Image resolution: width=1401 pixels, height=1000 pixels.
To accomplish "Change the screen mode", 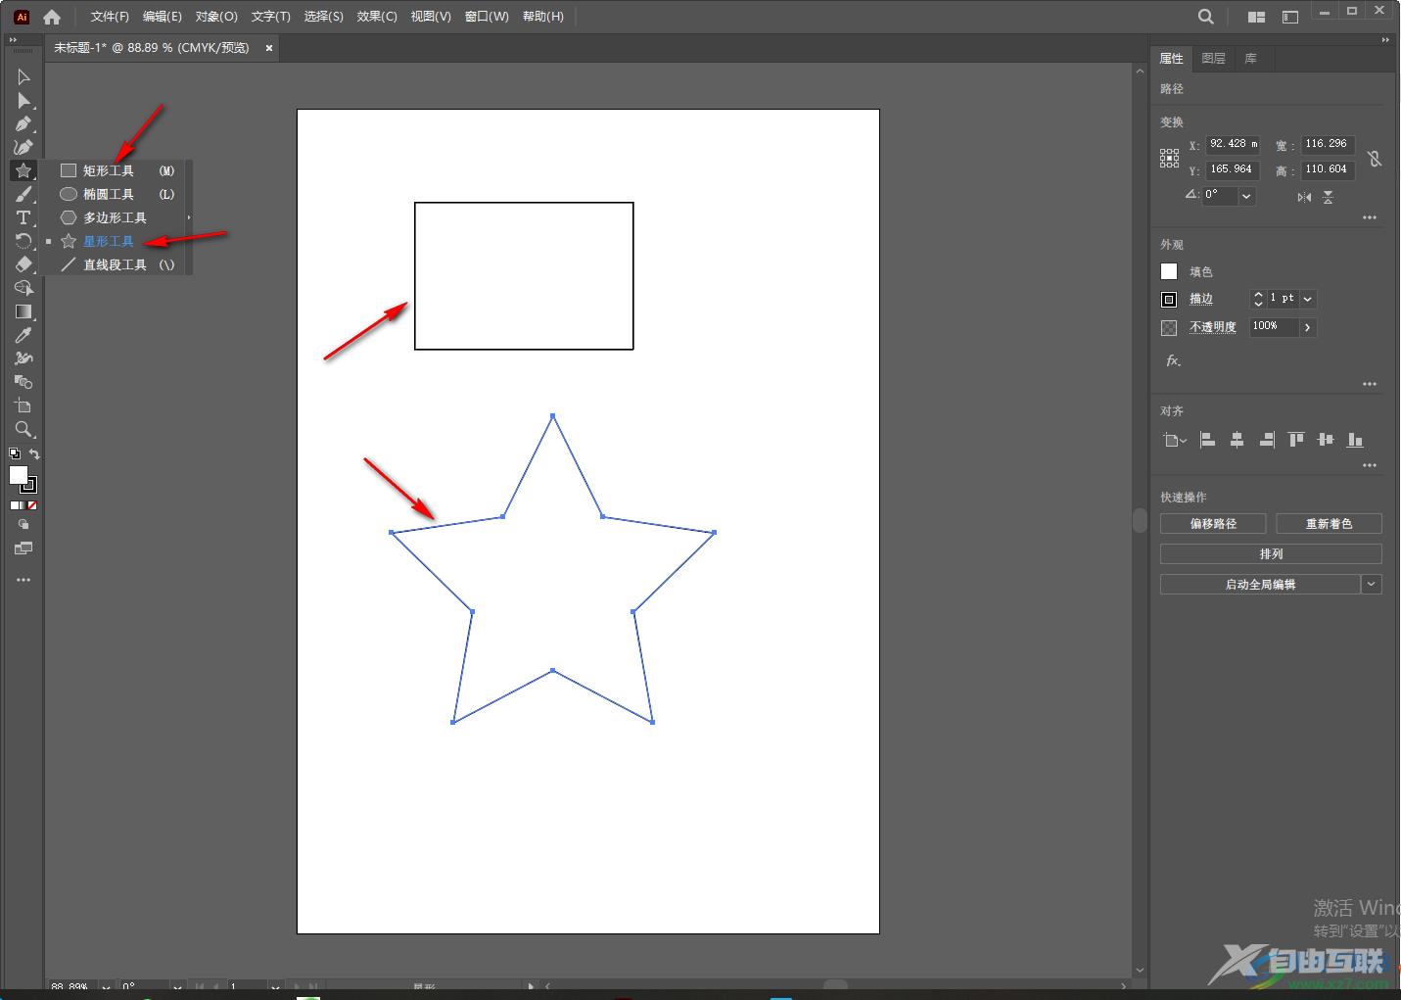I will coord(23,548).
